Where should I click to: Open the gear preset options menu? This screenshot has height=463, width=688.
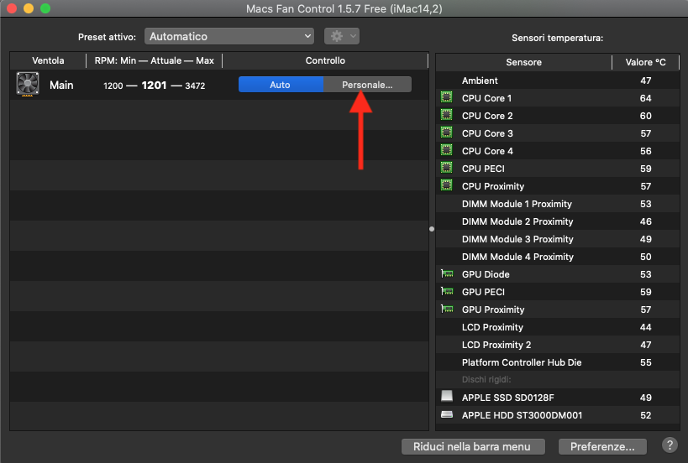click(x=342, y=36)
